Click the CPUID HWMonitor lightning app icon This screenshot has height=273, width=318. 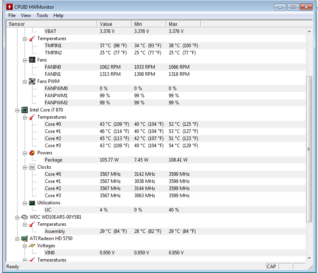coord(10,7)
